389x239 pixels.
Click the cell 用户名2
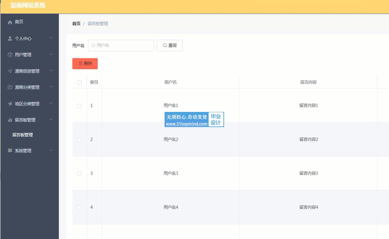click(x=171, y=139)
